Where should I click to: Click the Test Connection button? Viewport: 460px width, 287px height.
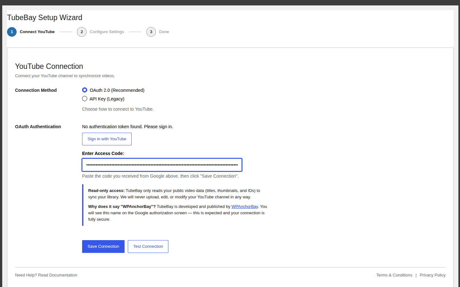148,247
